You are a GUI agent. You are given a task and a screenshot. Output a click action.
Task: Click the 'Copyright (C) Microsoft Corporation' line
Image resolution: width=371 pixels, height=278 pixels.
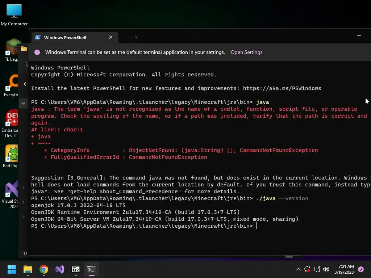124,75
